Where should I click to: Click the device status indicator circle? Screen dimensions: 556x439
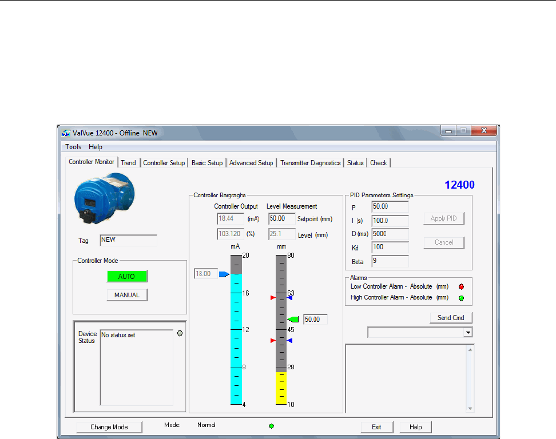point(180,333)
